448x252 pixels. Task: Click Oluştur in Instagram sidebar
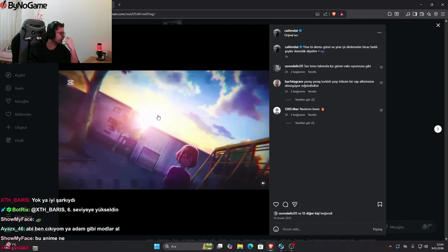(21, 127)
